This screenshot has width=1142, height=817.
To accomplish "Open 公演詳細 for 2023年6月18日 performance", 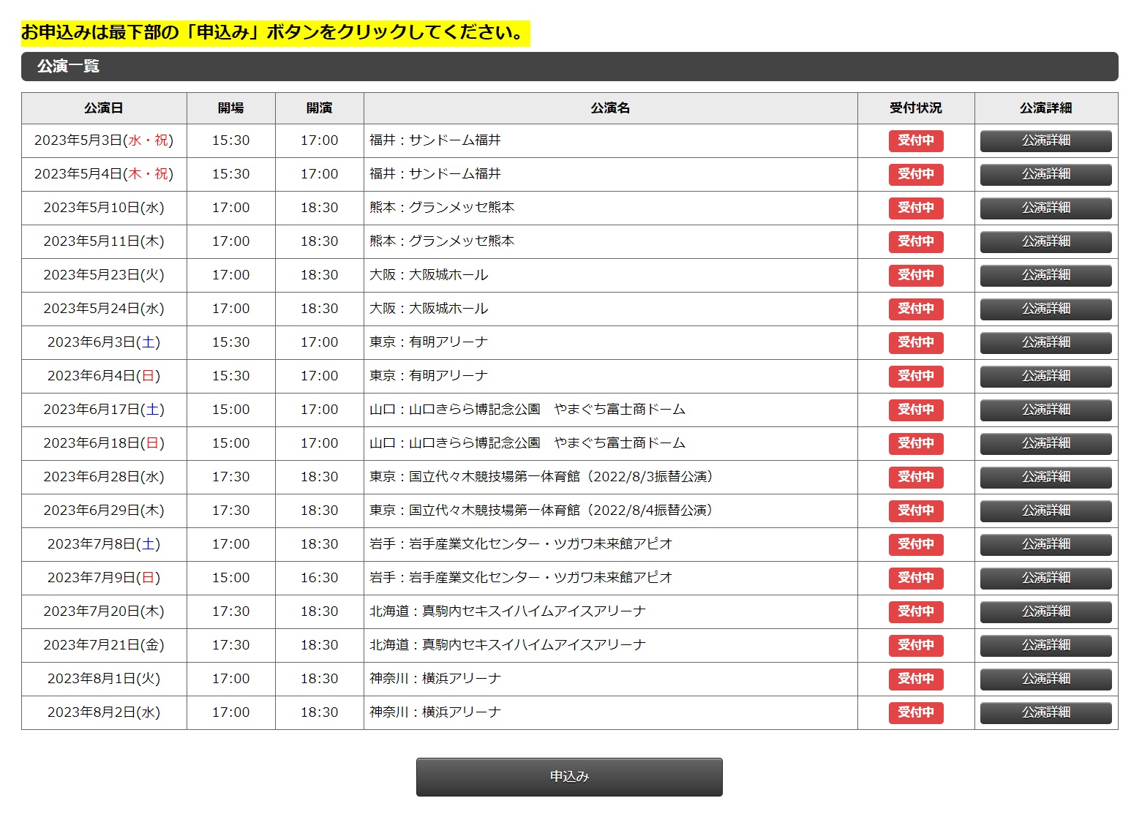I will pyautogui.click(x=1045, y=443).
